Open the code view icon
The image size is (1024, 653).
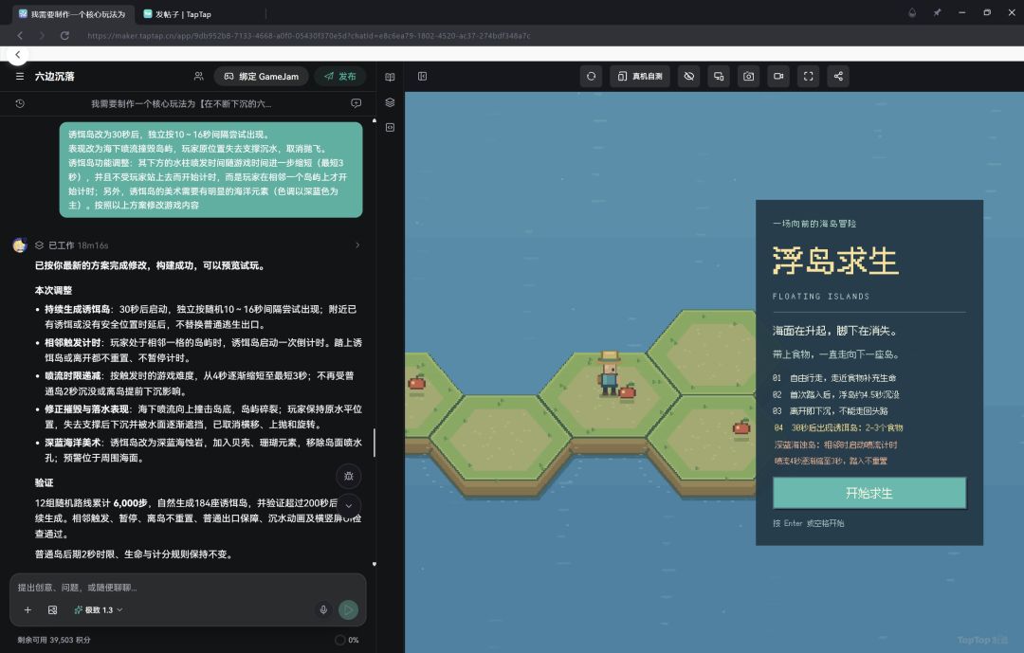(x=390, y=127)
